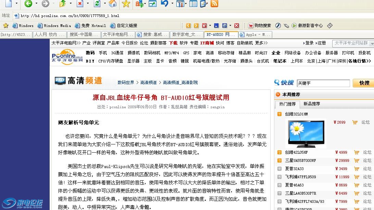Click the notepad with pen icon
This screenshot has height=210, width=374.
point(204,3)
